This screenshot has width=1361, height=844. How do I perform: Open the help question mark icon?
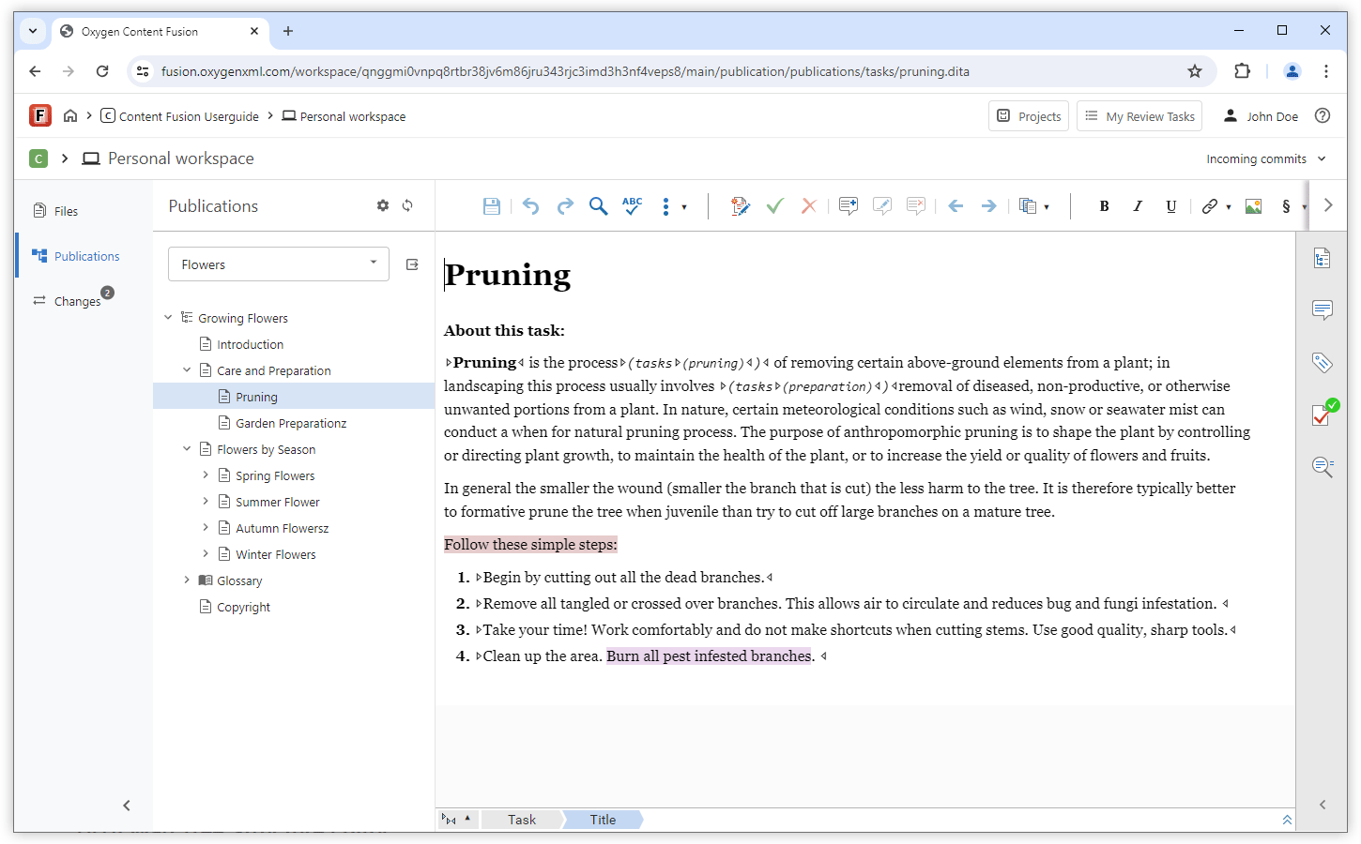tap(1323, 115)
